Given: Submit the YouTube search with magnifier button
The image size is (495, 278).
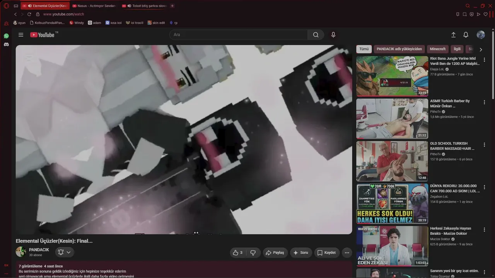Looking at the screenshot, I should click(316, 35).
